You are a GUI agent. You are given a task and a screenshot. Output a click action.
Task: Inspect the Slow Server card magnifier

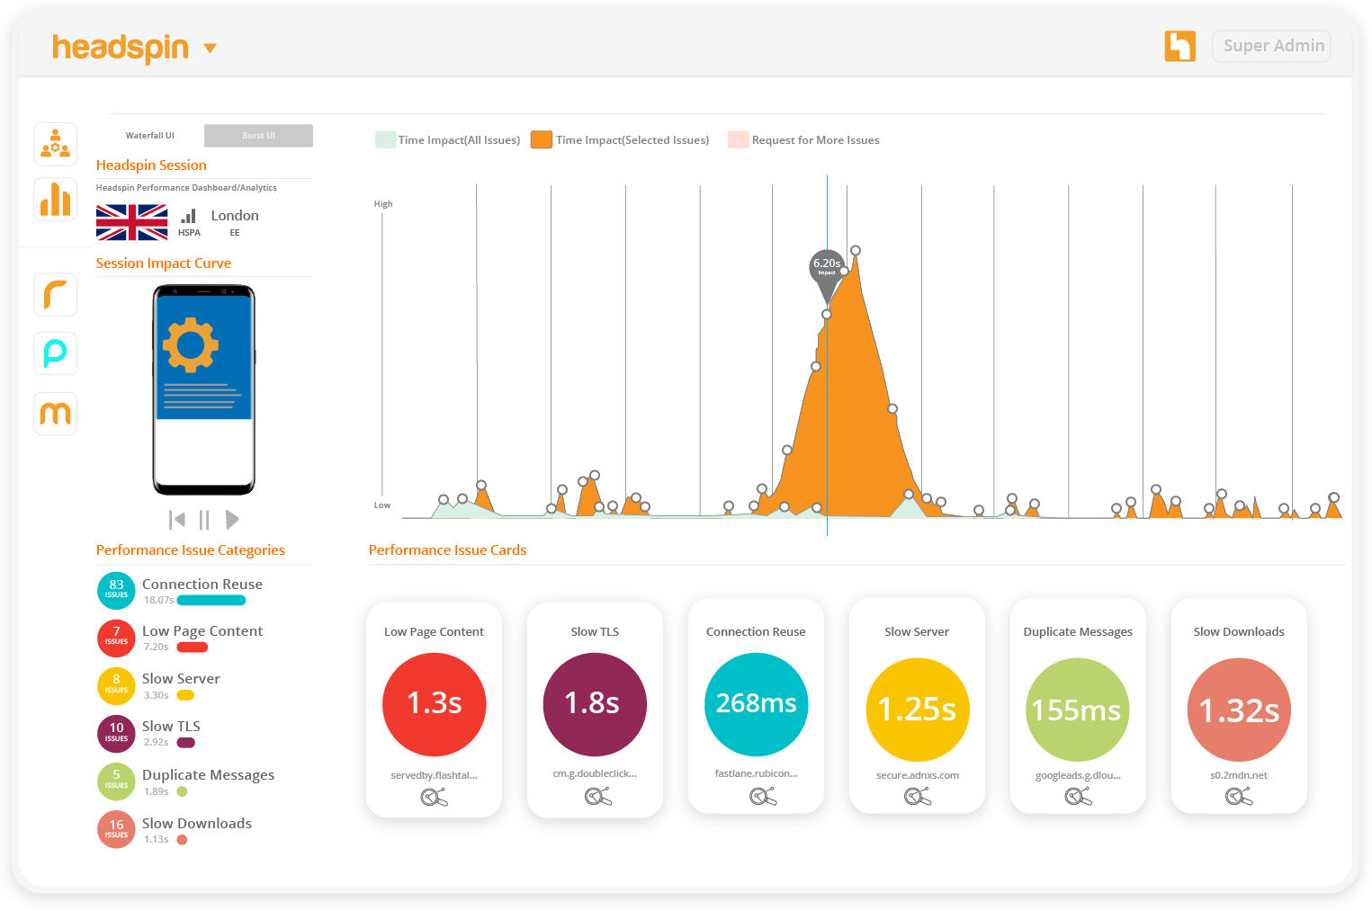(x=918, y=796)
